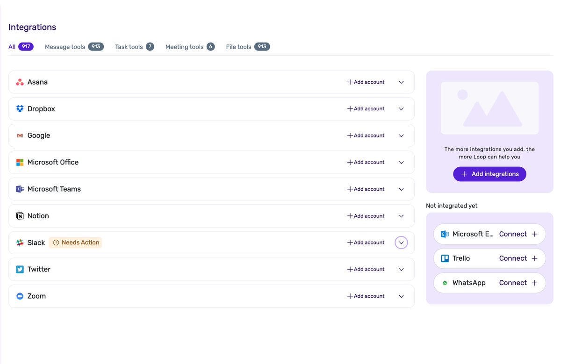Click the Integrations page heading
561x364 pixels.
coord(32,27)
